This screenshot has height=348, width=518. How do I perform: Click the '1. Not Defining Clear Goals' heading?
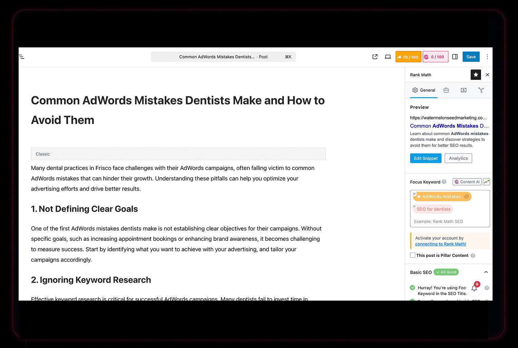(x=84, y=209)
